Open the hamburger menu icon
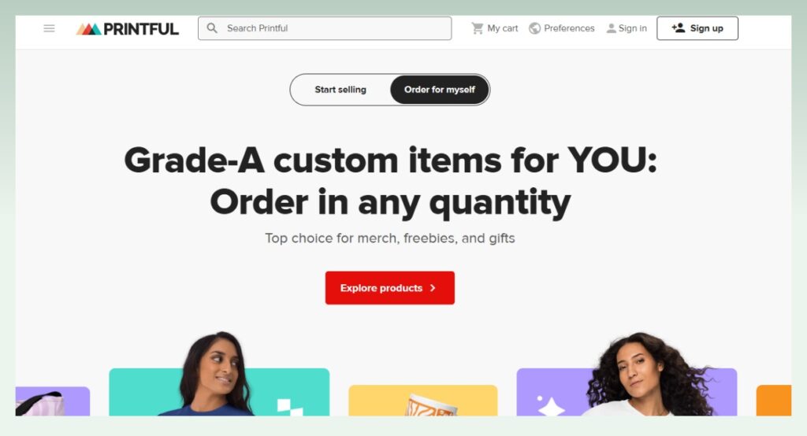The height and width of the screenshot is (436, 807). tap(49, 28)
